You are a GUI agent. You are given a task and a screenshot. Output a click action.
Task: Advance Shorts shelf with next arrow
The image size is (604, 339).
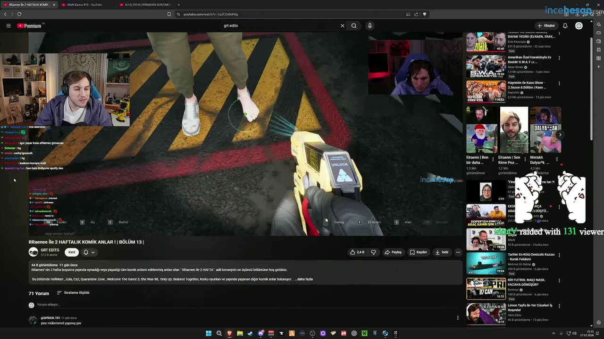click(560, 135)
